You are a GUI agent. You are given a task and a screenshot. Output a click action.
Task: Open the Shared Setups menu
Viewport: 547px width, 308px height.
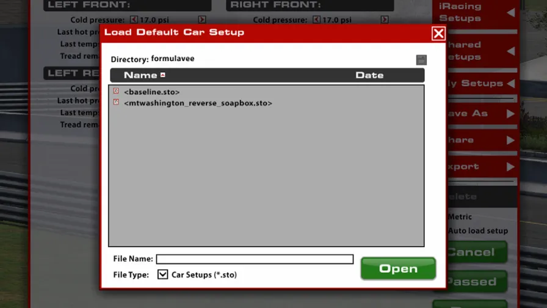(x=482, y=51)
